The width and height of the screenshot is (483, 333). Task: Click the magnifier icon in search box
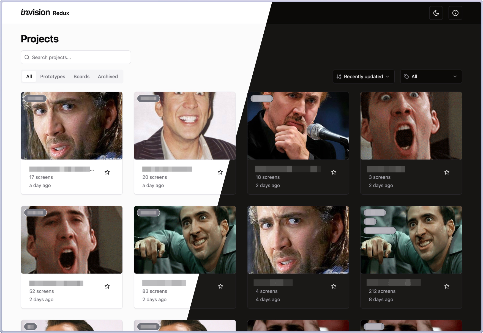(x=27, y=57)
